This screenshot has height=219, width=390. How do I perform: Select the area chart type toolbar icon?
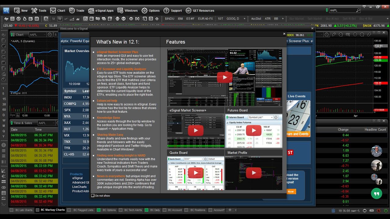point(72,19)
